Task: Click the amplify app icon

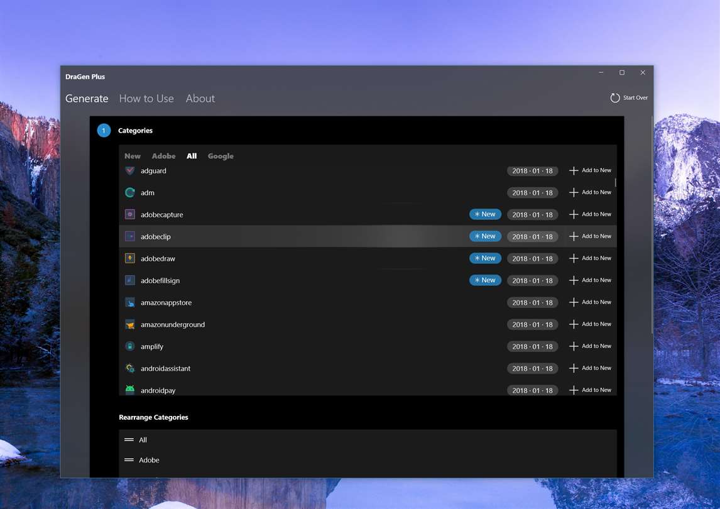Action: [x=130, y=346]
